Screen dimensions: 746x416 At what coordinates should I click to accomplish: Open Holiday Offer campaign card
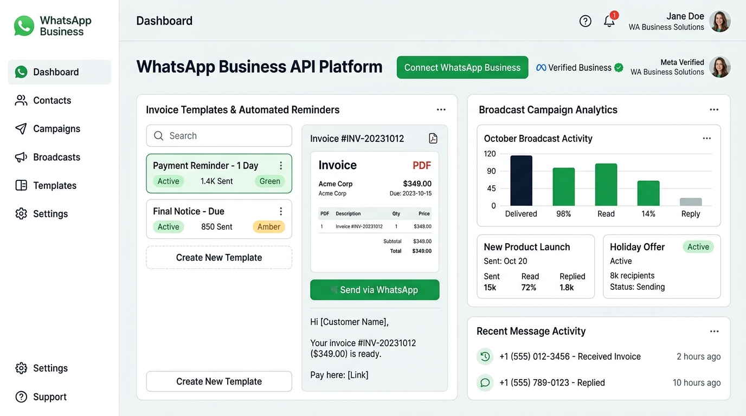[661, 266]
